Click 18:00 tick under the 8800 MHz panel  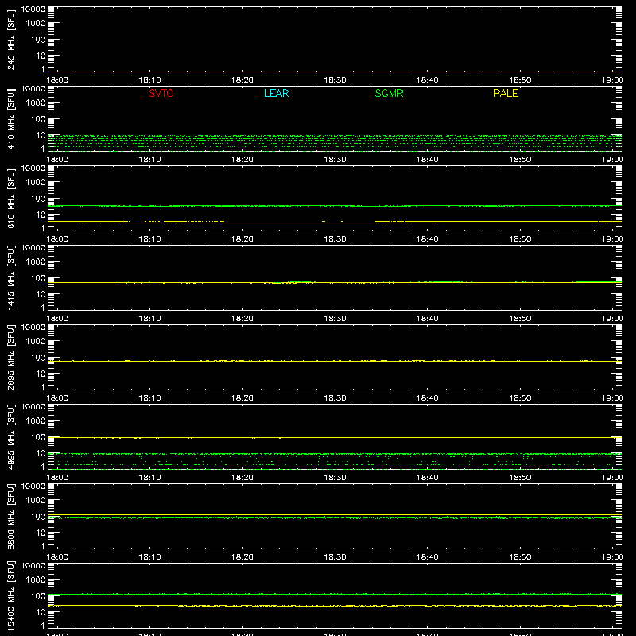pyautogui.click(x=57, y=557)
